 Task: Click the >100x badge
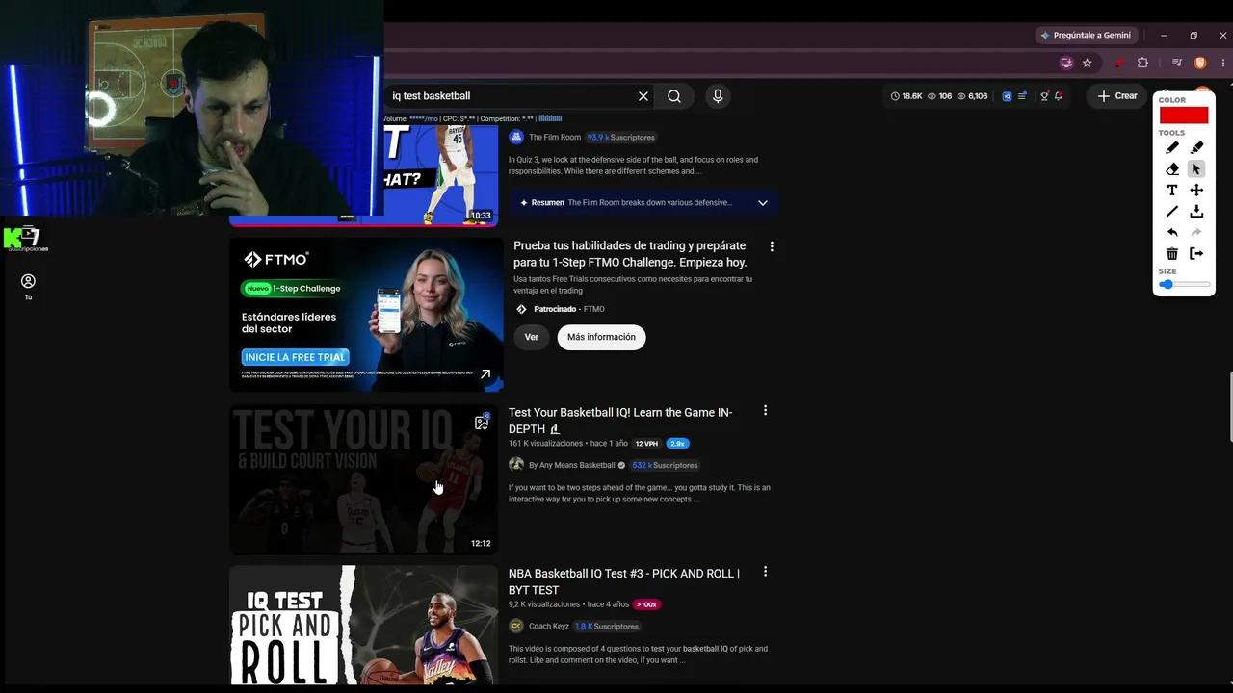coord(646,604)
